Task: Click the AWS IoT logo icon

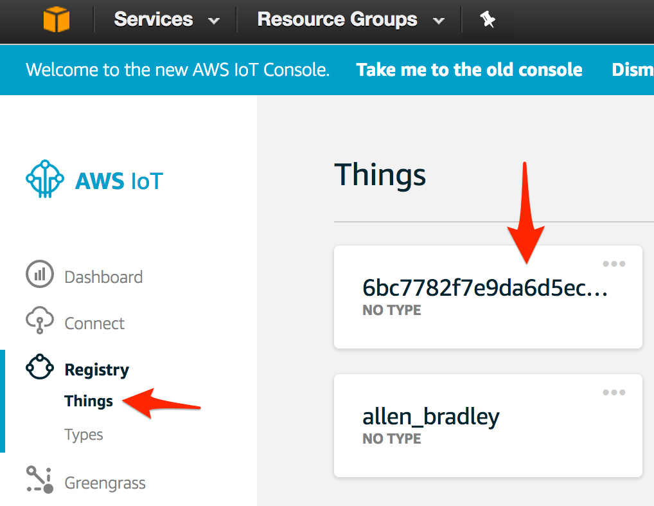Action: point(45,179)
